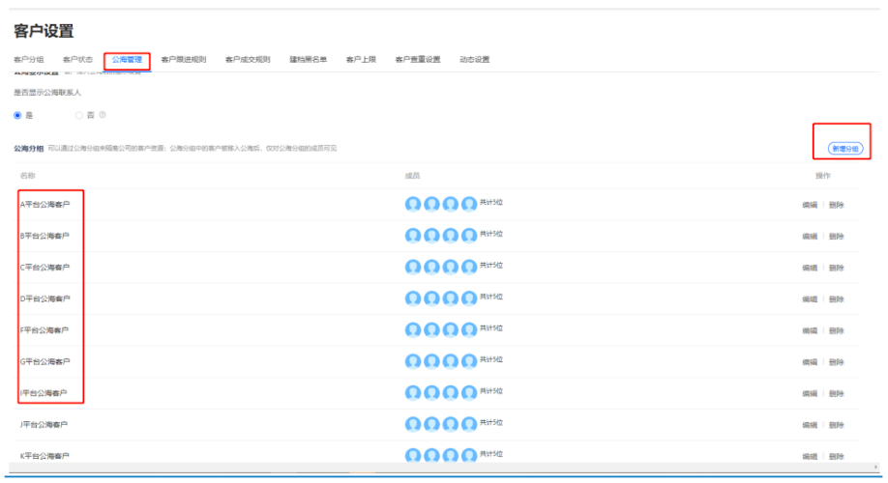
Task: Select 是 radio for showing public contacts
Action: (17, 115)
